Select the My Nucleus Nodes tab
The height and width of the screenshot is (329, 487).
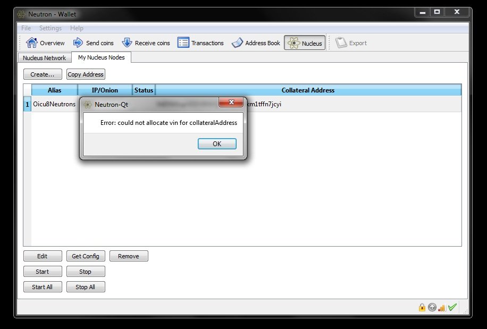tap(101, 57)
